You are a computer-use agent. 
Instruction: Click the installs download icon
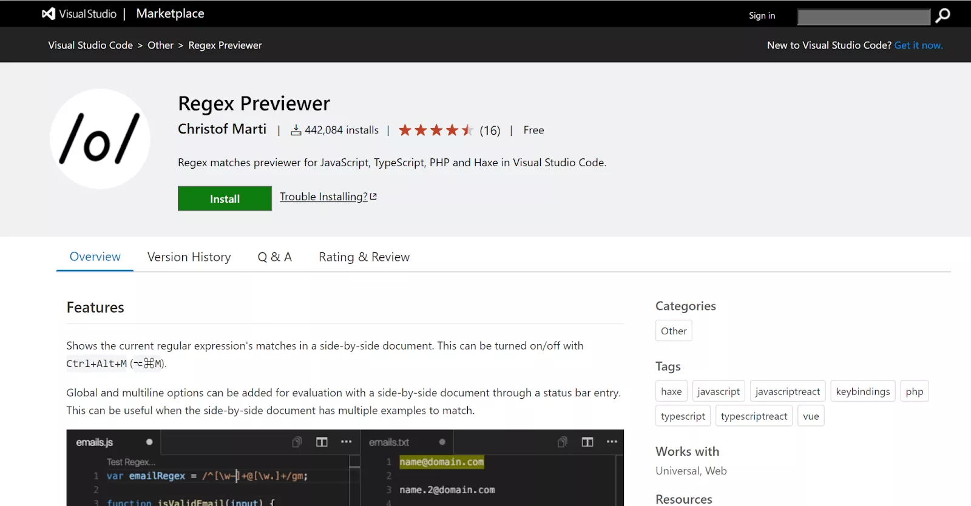click(296, 130)
